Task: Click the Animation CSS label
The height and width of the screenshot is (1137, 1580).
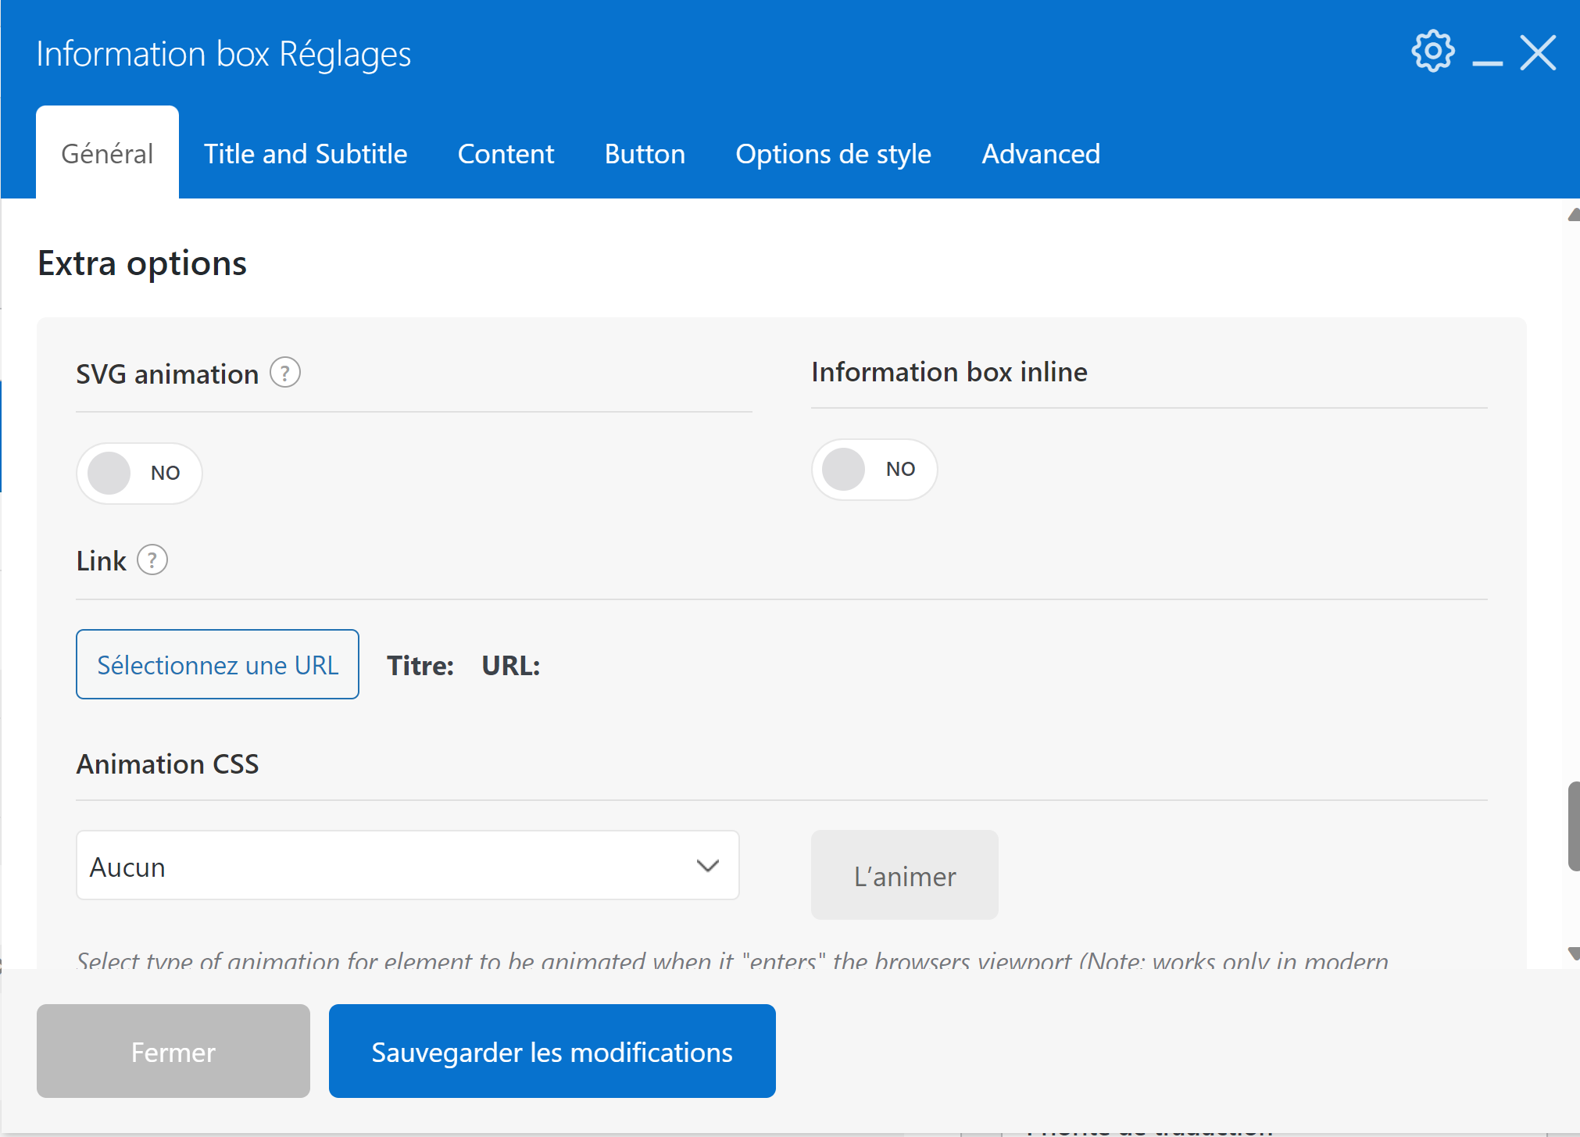Action: coord(167,763)
